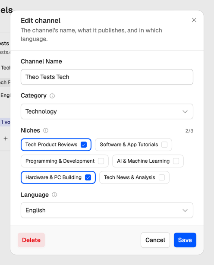Click the 2/3 niches counter text

(189, 131)
